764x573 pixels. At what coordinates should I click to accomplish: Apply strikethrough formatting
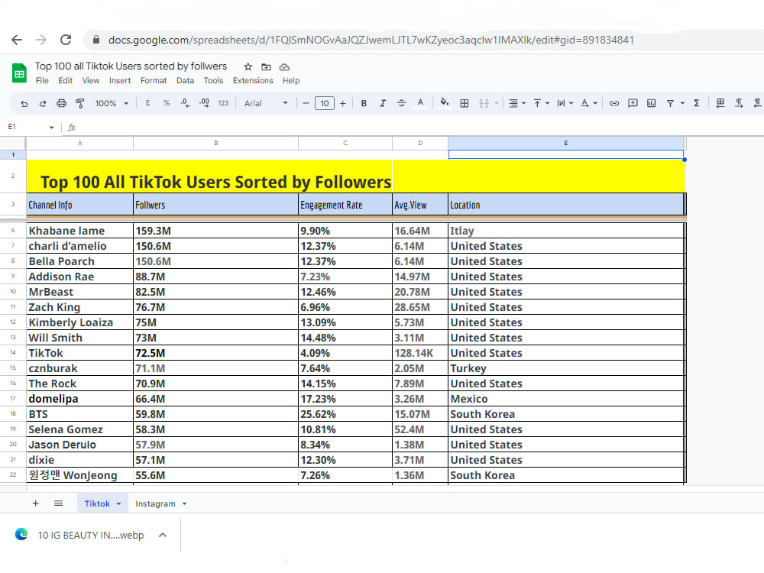[x=400, y=102]
